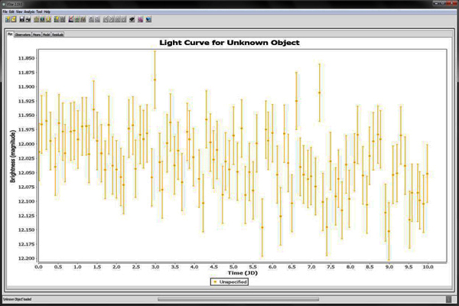Screen dimensions: 459x306
Task: Click the first pan arrow toolbar icon
Action: pyautogui.click(x=106, y=19)
